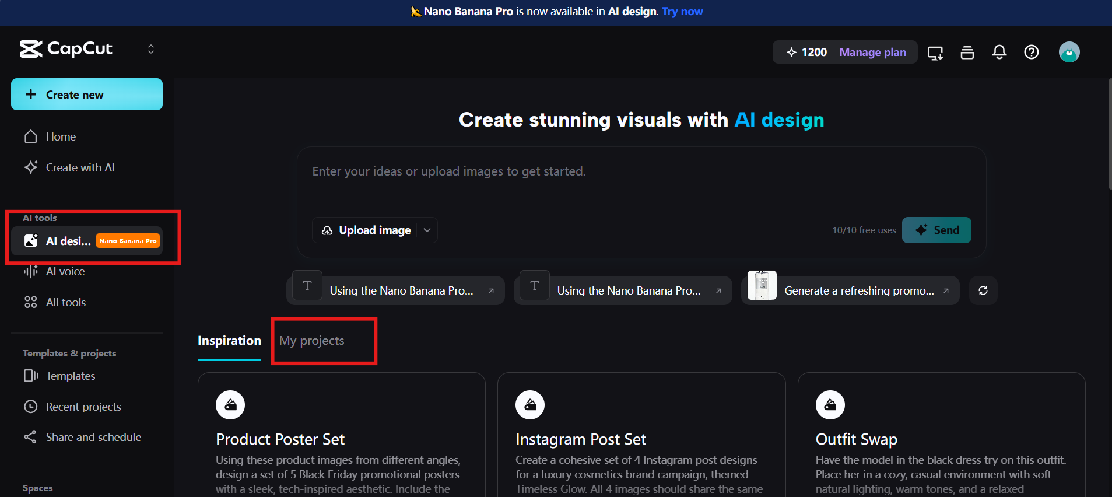Expand the workspace switcher chevrons beside CapCut
Image resolution: width=1112 pixels, height=497 pixels.
151,49
